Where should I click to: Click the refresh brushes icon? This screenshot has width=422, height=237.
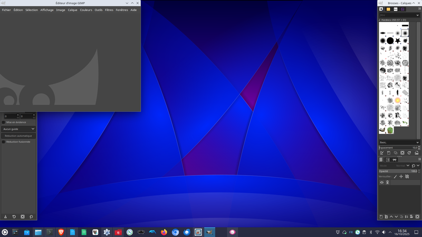pyautogui.click(x=409, y=153)
